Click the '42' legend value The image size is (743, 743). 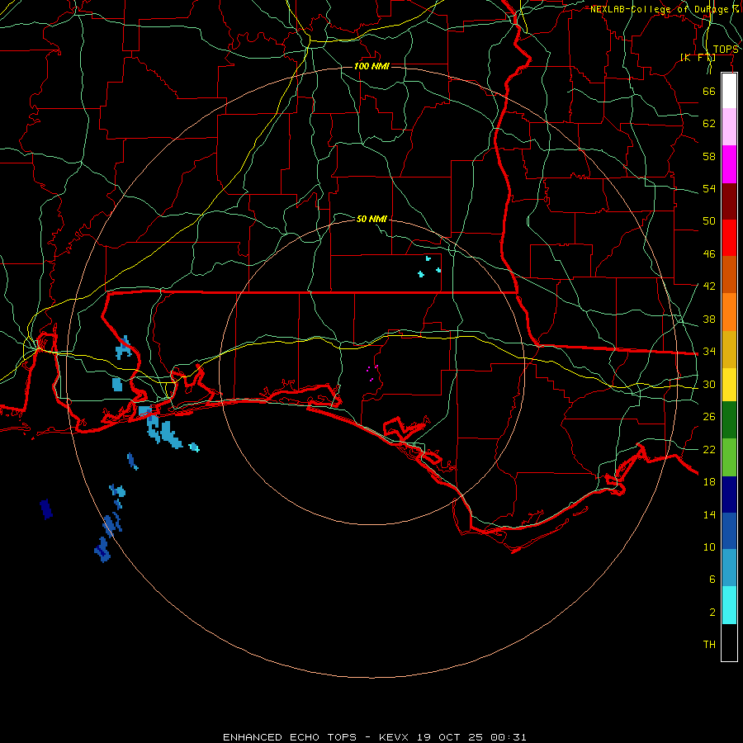[709, 286]
